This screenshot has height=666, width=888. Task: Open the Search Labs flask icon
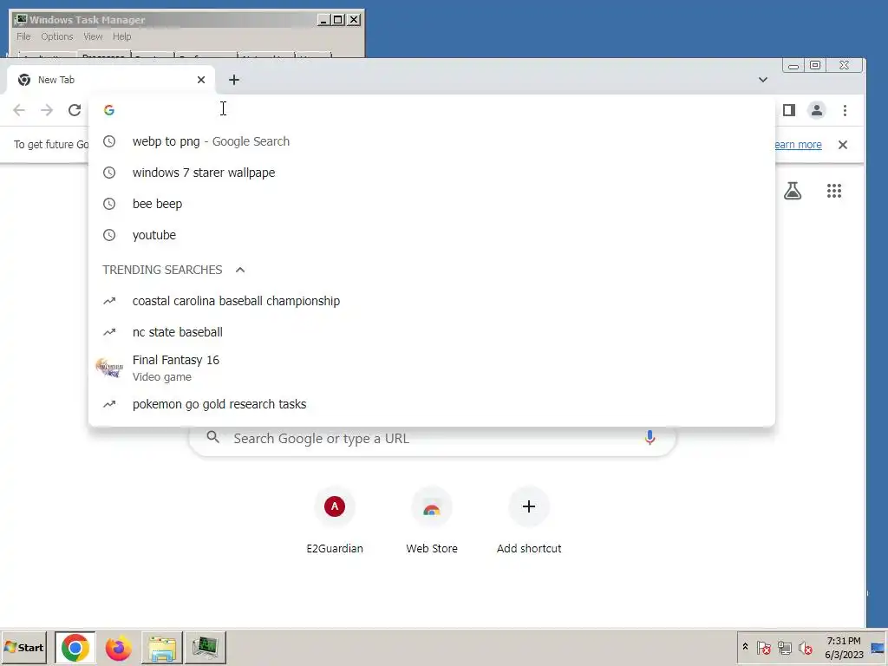pos(793,191)
